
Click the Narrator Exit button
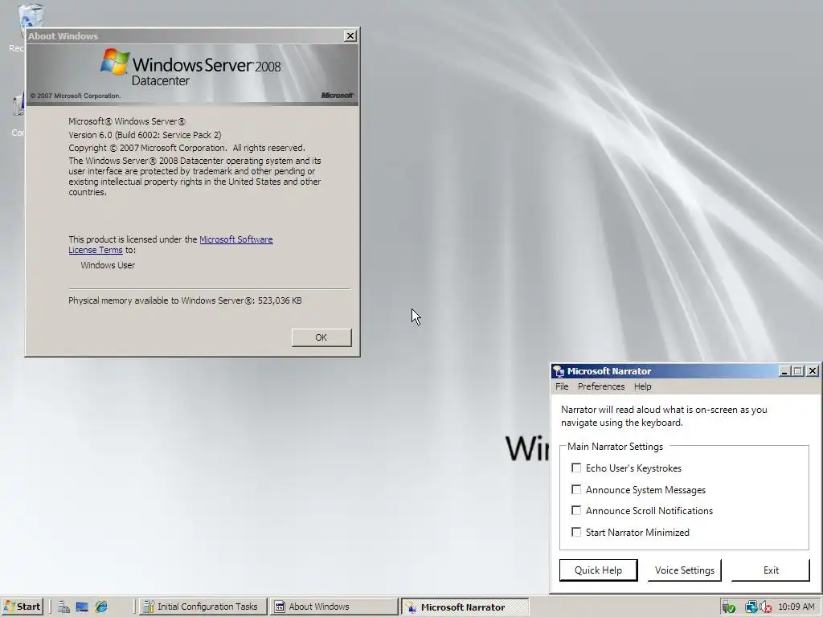pos(771,570)
